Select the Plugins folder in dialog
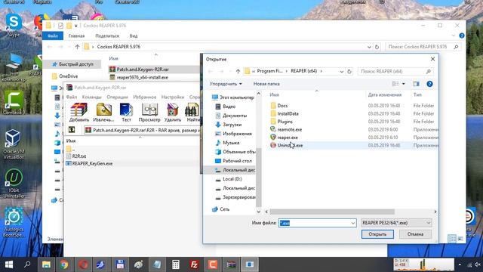 [x=281, y=122]
